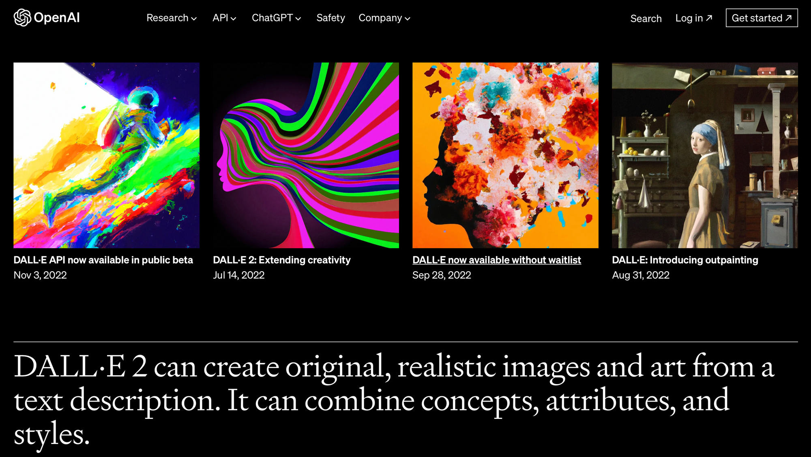
Task: Open the rainbow striped hair profile image
Action: click(306, 155)
